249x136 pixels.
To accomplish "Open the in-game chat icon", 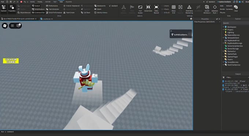I will pyautogui.click(x=18, y=26).
